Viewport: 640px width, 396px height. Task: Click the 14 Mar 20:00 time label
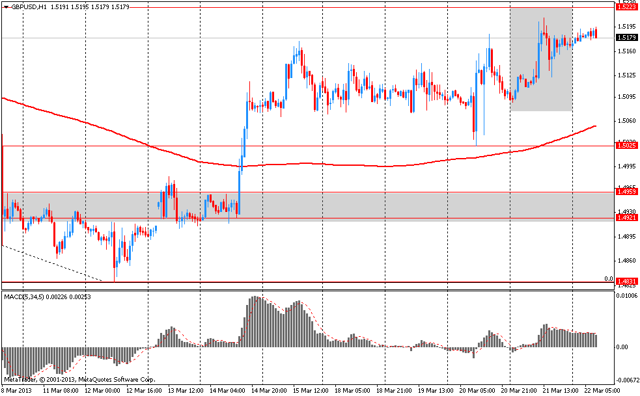268,391
